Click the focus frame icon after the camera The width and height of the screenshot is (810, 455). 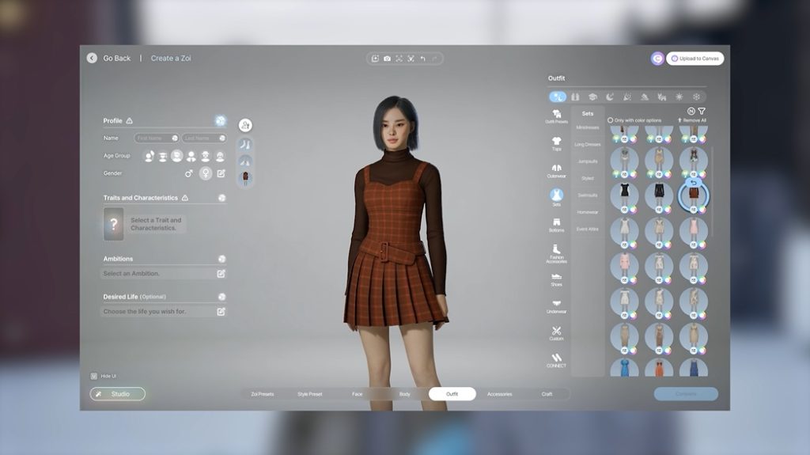coord(399,59)
